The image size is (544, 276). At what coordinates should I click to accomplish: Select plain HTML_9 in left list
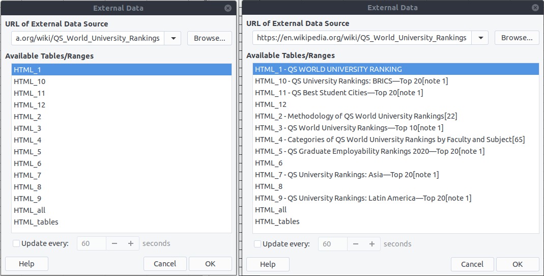click(x=122, y=199)
